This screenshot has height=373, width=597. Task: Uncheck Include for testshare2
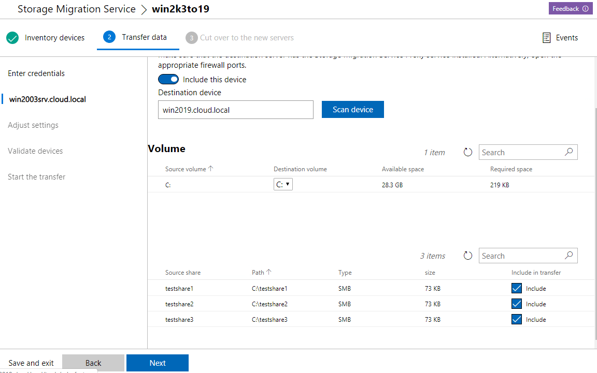point(516,304)
